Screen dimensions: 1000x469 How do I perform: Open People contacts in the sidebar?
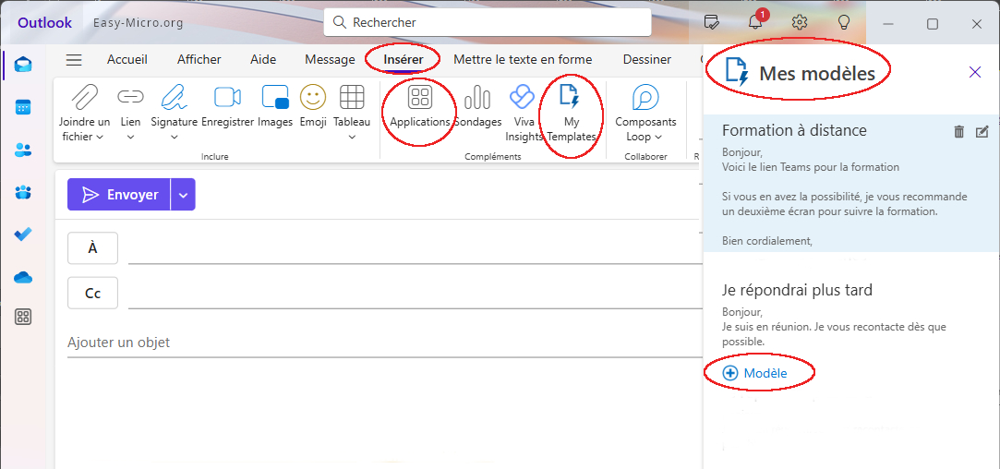(24, 150)
